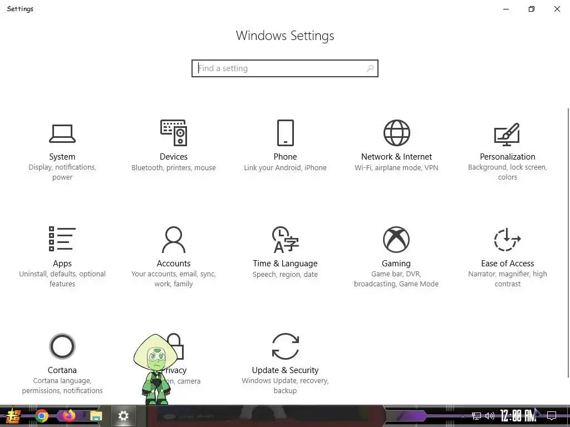
Task: Open the Network & Internet globe icon
Action: tap(396, 133)
